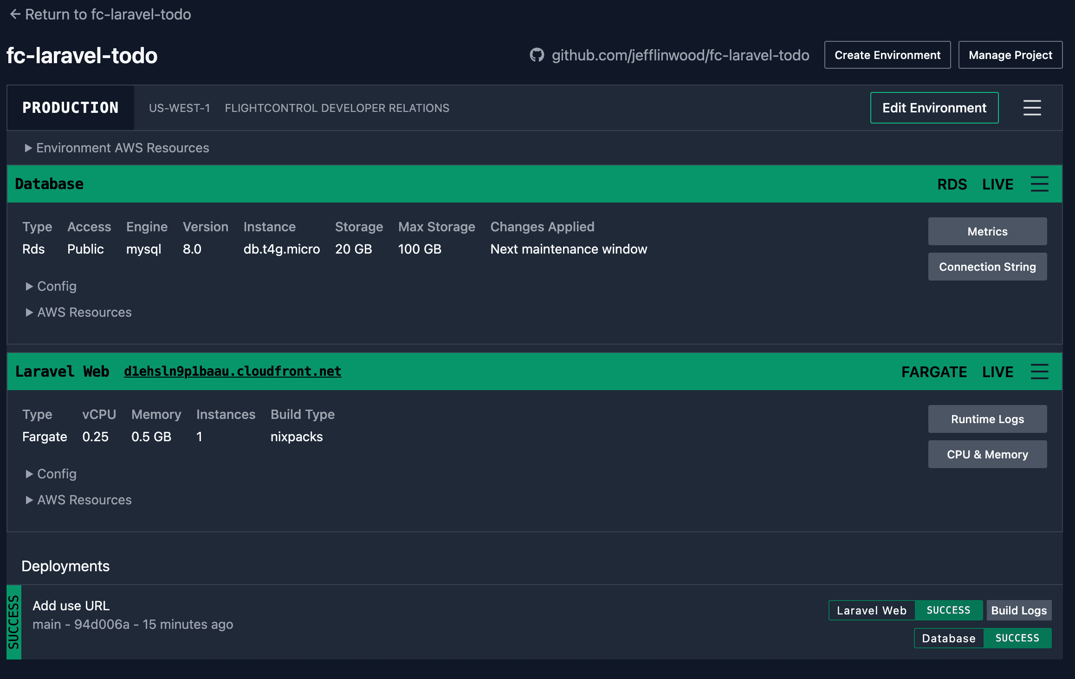Click the Laravel Web service title
This screenshot has height=679, width=1075.
[62, 372]
